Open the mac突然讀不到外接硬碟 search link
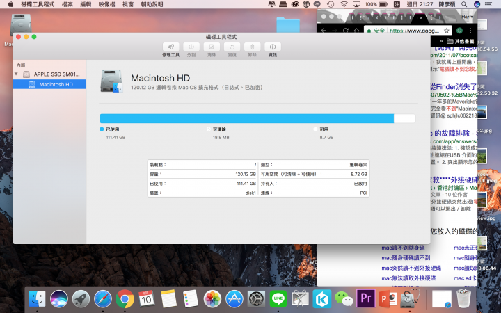Image resolution: width=501 pixels, height=313 pixels. (411, 268)
